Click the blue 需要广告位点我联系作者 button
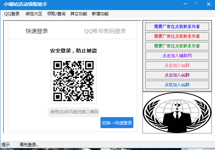The image size is (215, 150). point(177,27)
